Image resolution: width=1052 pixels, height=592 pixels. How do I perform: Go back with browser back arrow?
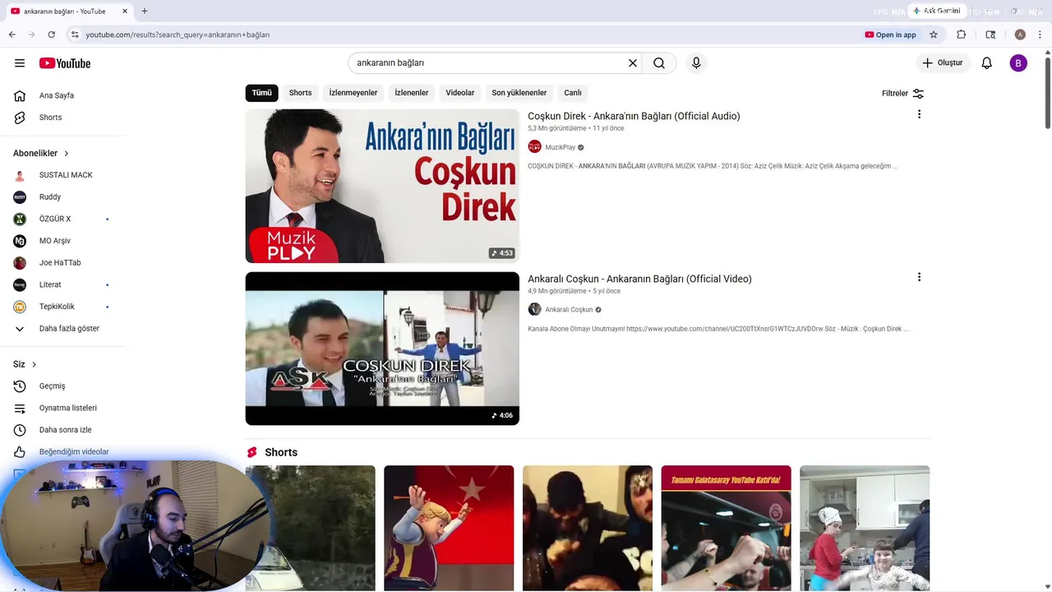click(x=12, y=35)
